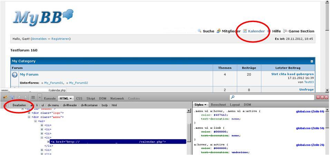Open the DOM side tab next to Layout
Viewport: 330px width, 155px height.
(x=247, y=105)
